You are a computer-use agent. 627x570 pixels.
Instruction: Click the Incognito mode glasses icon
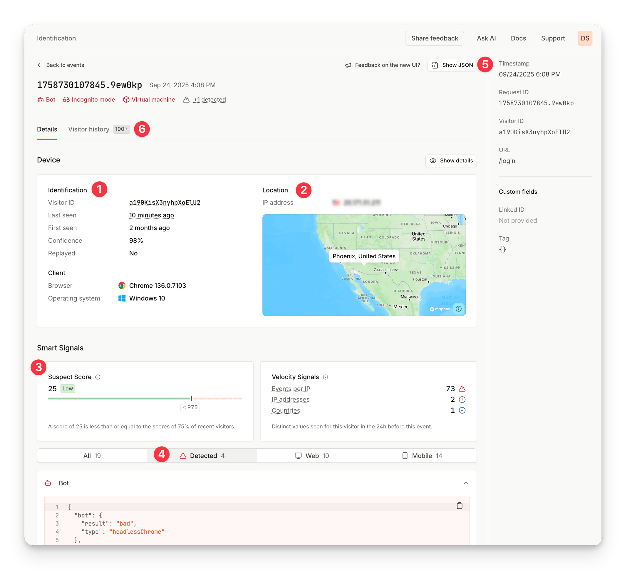pyautogui.click(x=66, y=100)
